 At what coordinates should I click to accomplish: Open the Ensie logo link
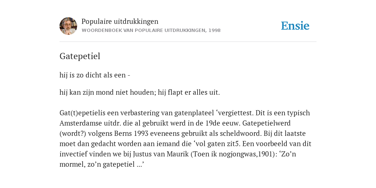(295, 26)
